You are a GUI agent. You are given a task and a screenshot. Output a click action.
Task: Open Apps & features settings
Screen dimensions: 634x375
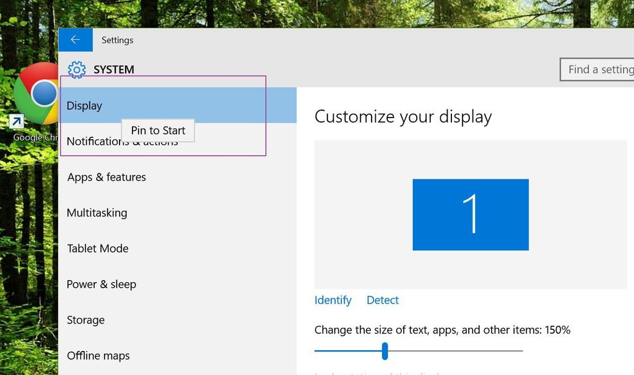pyautogui.click(x=106, y=177)
